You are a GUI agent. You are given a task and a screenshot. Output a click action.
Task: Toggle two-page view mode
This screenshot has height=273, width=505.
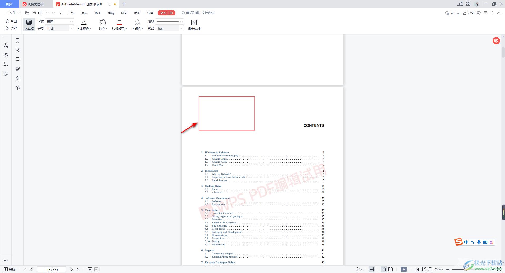coord(391,269)
